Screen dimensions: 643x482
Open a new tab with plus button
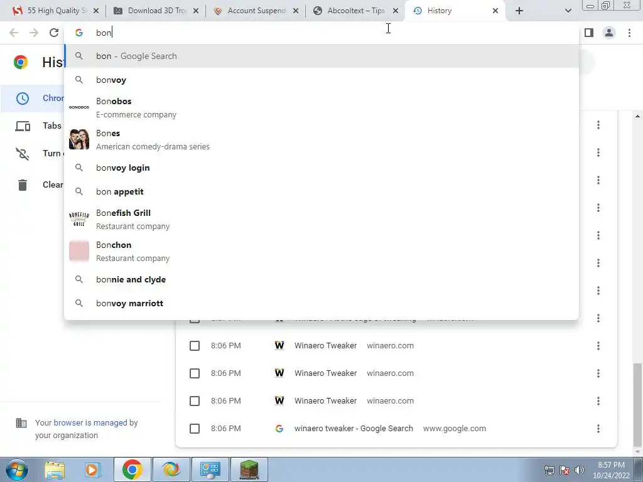(519, 11)
